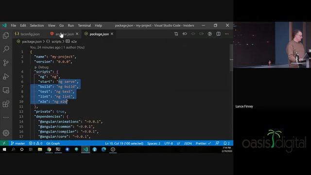311x175 pixels.
Task: Open the Extensions view
Action: click(6, 104)
